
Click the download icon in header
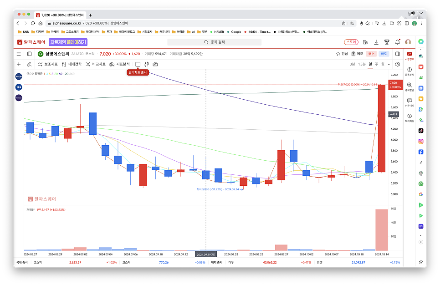pyautogui.click(x=376, y=42)
